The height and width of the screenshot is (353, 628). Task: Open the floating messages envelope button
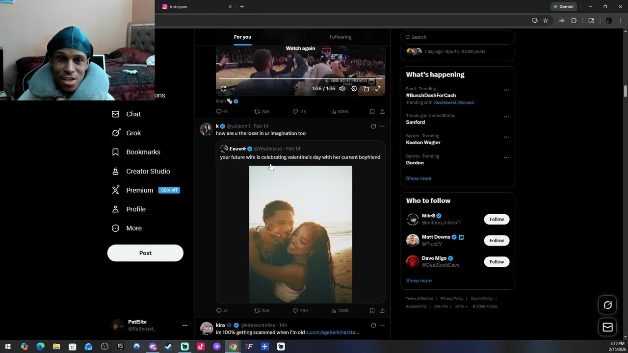607,327
